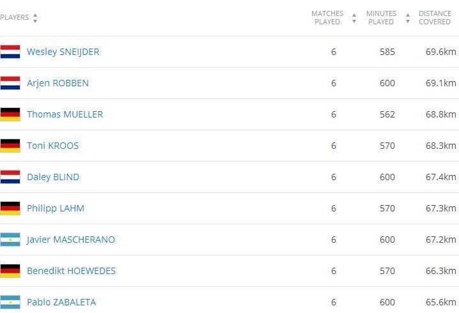Open Thomas MUELLER player page

click(65, 114)
